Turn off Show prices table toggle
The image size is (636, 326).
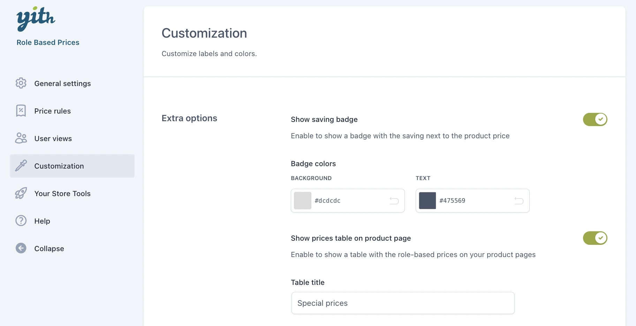click(595, 238)
